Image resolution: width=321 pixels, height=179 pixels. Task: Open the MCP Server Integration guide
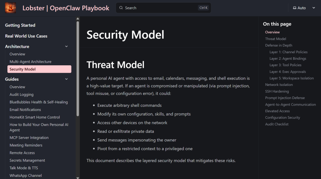[29, 137]
